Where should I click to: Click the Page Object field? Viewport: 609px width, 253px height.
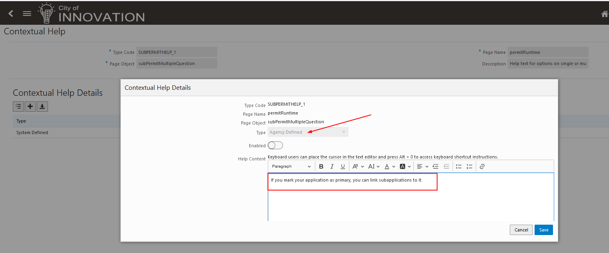click(x=177, y=63)
